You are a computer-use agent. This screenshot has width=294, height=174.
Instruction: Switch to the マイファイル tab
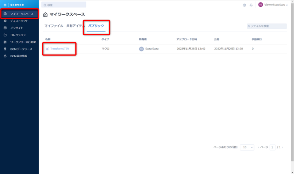point(54,26)
